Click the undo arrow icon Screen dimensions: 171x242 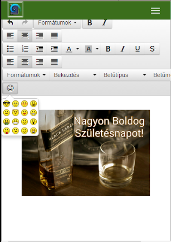[x=10, y=23]
